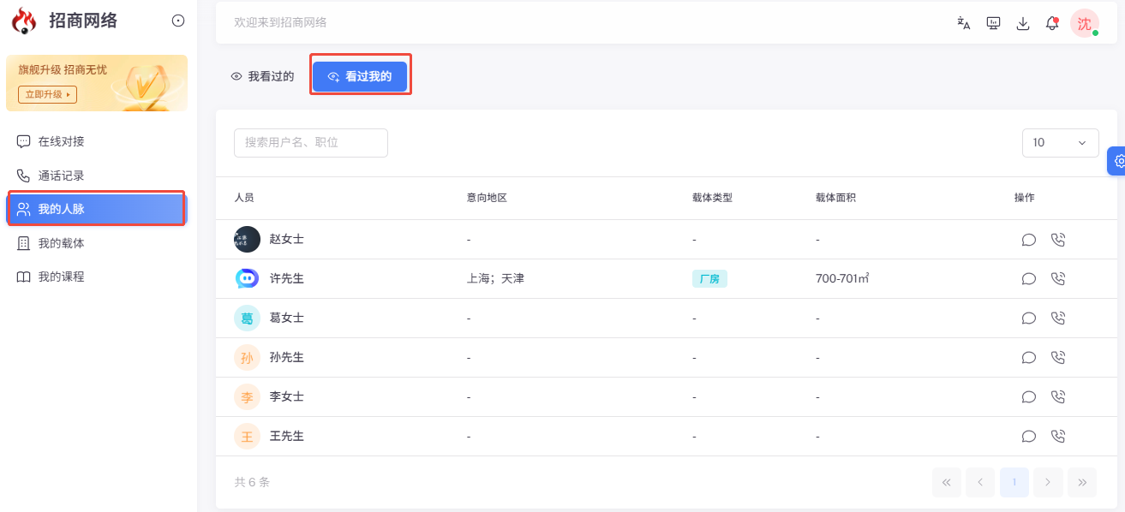1125x512 pixels.
Task: Start chat with 许先生
Action: [1029, 279]
